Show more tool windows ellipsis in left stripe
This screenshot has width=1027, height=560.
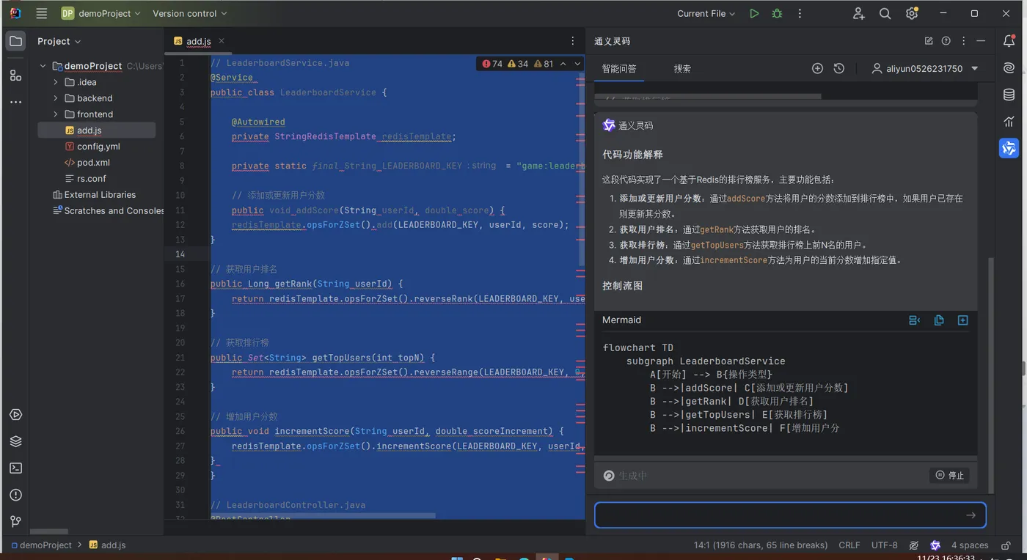15,102
